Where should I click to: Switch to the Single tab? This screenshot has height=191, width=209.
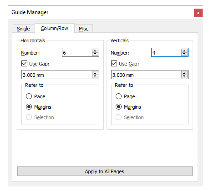24,29
